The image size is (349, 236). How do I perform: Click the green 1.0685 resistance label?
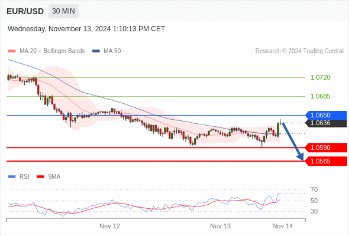(x=321, y=96)
